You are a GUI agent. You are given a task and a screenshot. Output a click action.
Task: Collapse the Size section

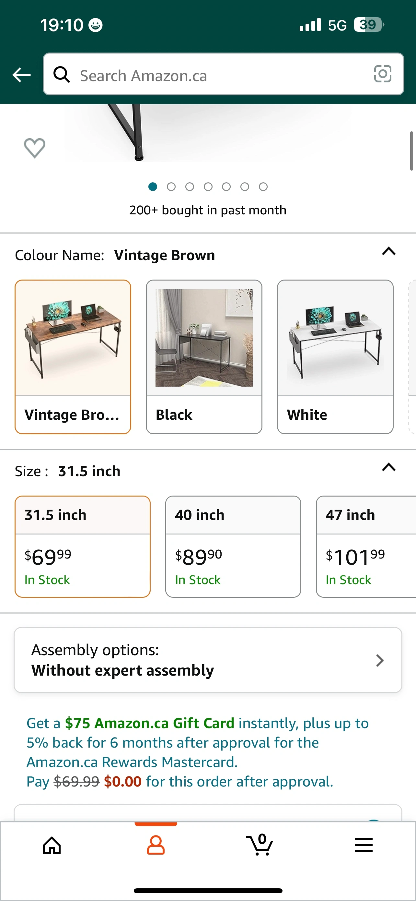point(388,467)
